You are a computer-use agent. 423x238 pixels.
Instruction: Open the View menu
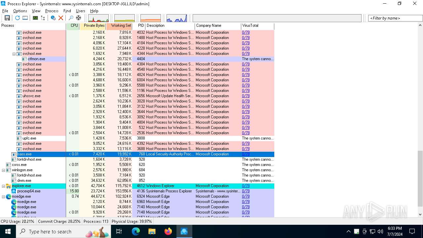[36, 11]
